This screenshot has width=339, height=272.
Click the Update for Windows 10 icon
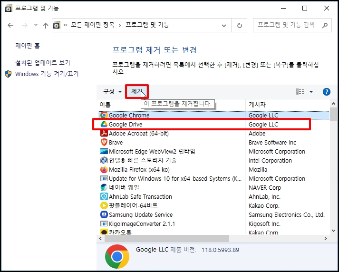click(x=104, y=178)
